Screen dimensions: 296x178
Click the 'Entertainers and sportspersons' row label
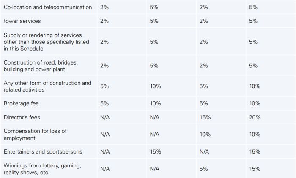pyautogui.click(x=43, y=151)
